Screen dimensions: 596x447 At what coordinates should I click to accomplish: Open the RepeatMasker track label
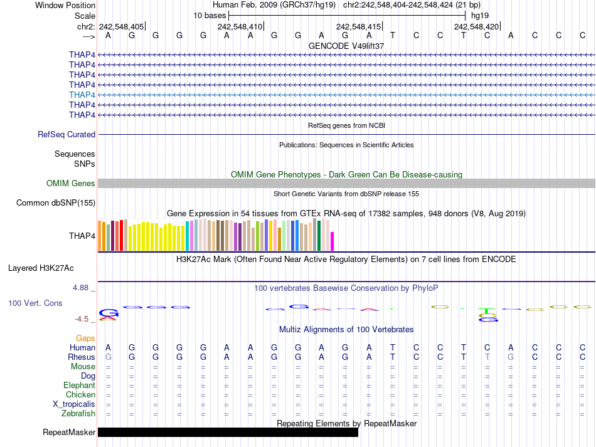[69, 433]
